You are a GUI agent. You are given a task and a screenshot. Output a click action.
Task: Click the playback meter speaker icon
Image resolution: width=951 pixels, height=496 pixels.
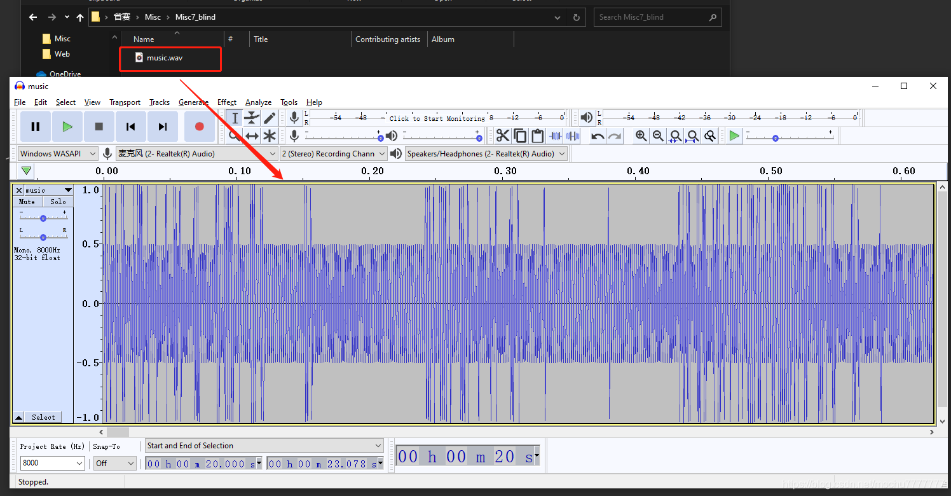587,118
